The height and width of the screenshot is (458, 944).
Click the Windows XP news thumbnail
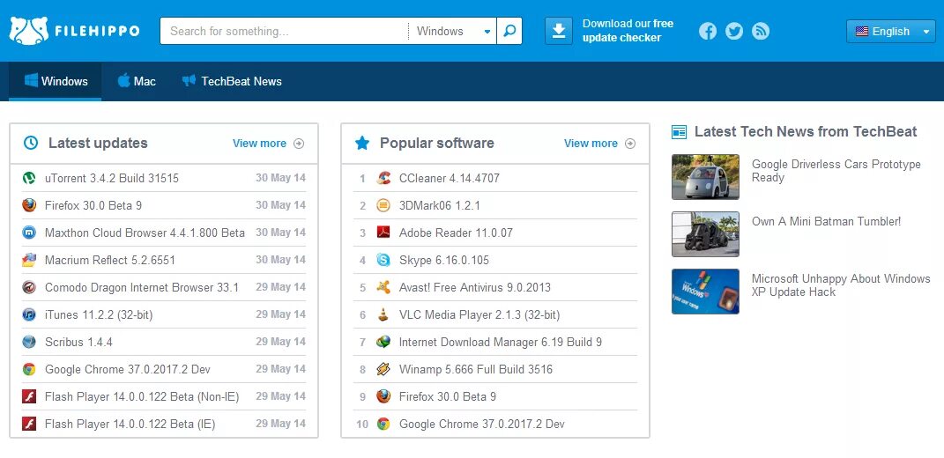pyautogui.click(x=705, y=292)
